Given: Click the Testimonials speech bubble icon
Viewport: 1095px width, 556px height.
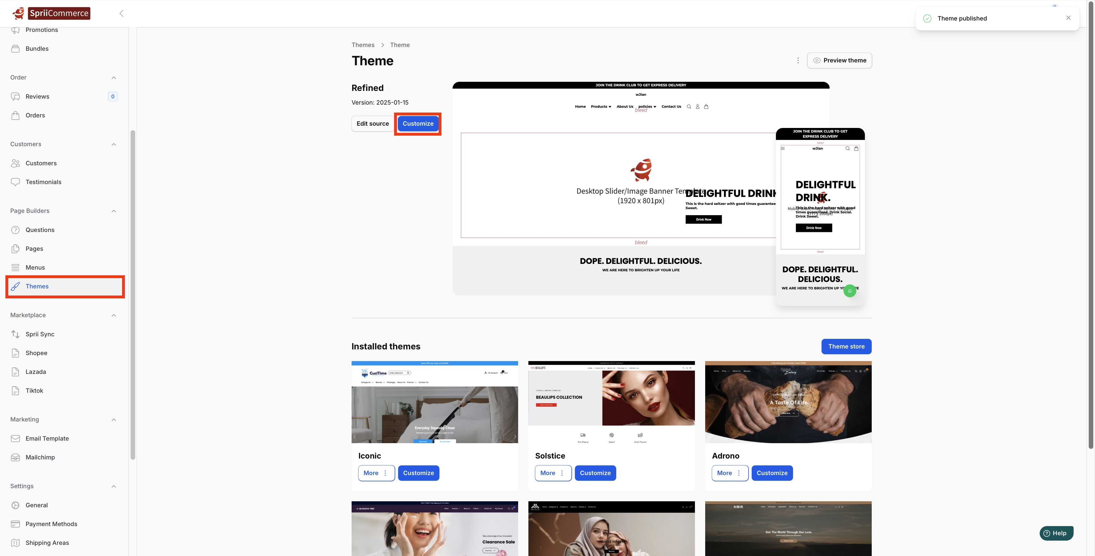Looking at the screenshot, I should click(x=15, y=182).
